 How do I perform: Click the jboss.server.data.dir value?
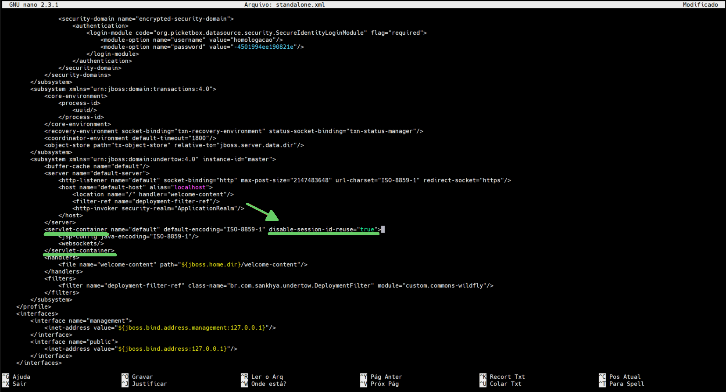(x=257, y=145)
